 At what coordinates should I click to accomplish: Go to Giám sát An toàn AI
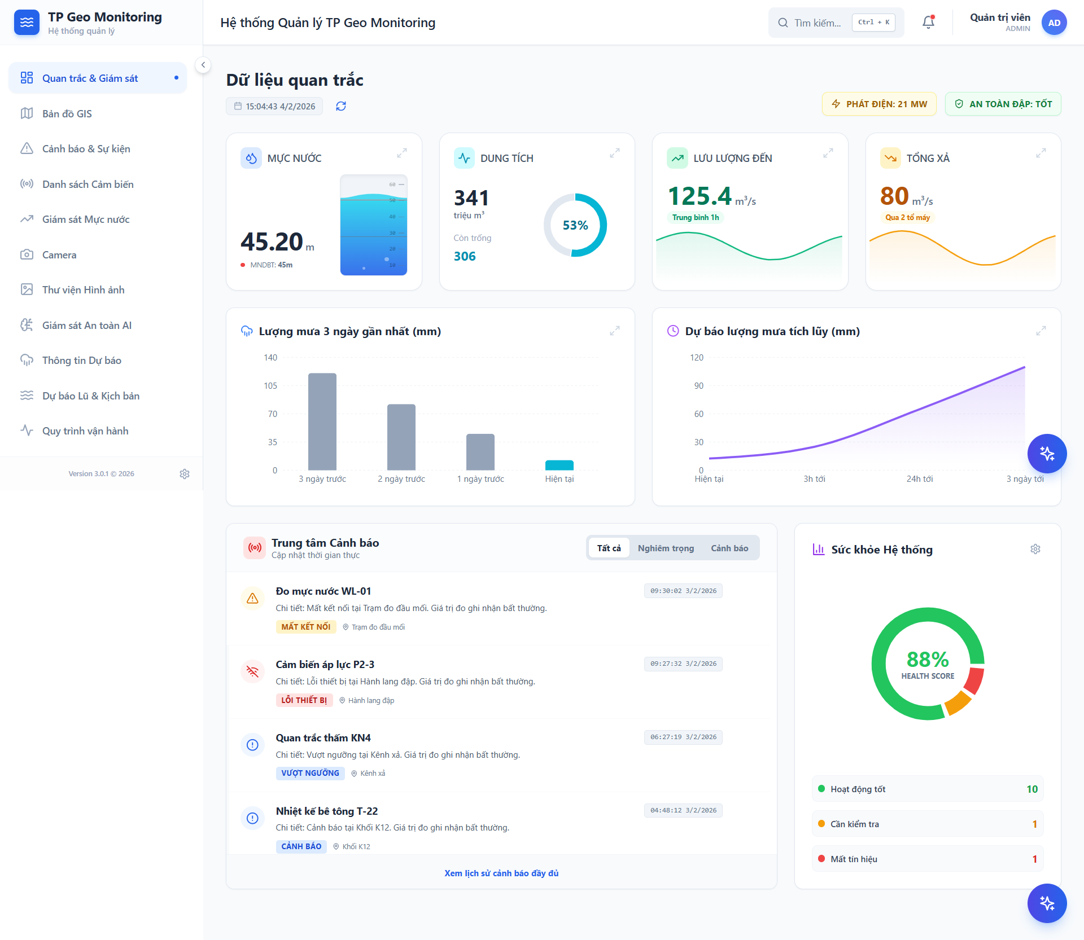(x=86, y=326)
